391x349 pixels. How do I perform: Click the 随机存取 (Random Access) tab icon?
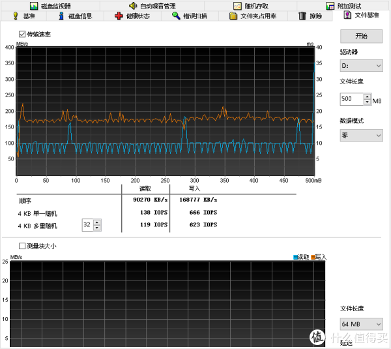(237, 6)
